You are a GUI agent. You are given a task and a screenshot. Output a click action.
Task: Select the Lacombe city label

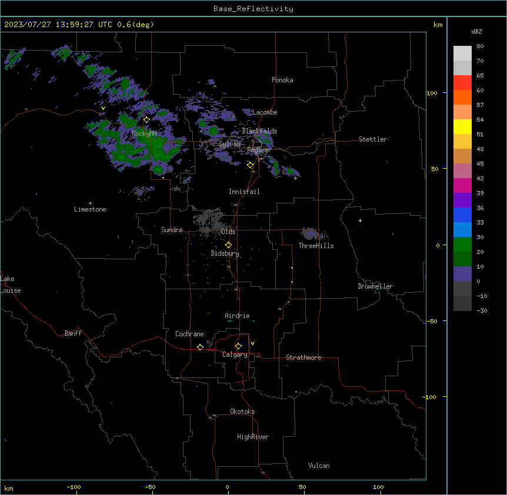(x=265, y=112)
